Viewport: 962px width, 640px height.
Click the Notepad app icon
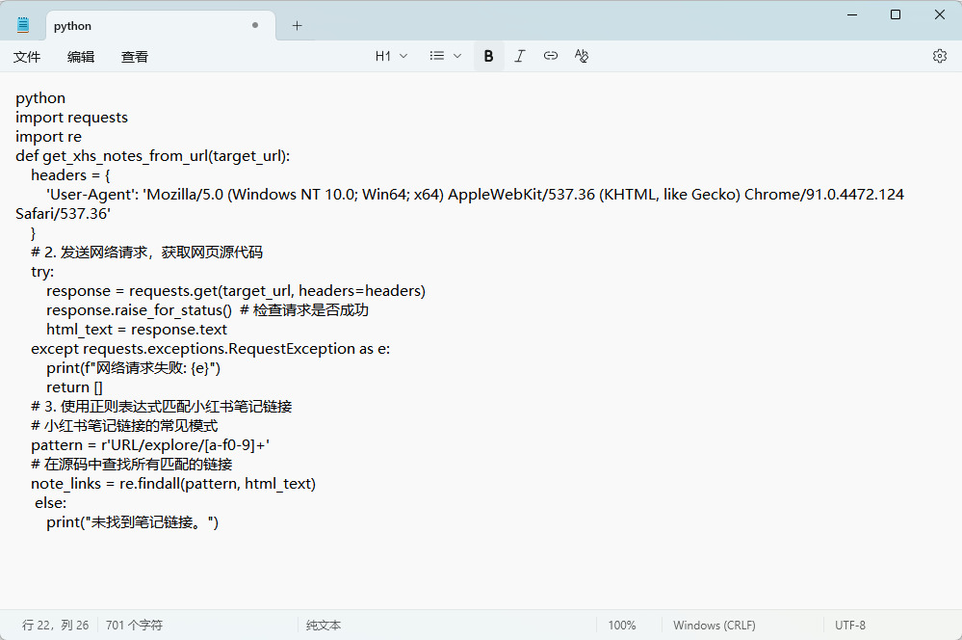click(x=23, y=25)
